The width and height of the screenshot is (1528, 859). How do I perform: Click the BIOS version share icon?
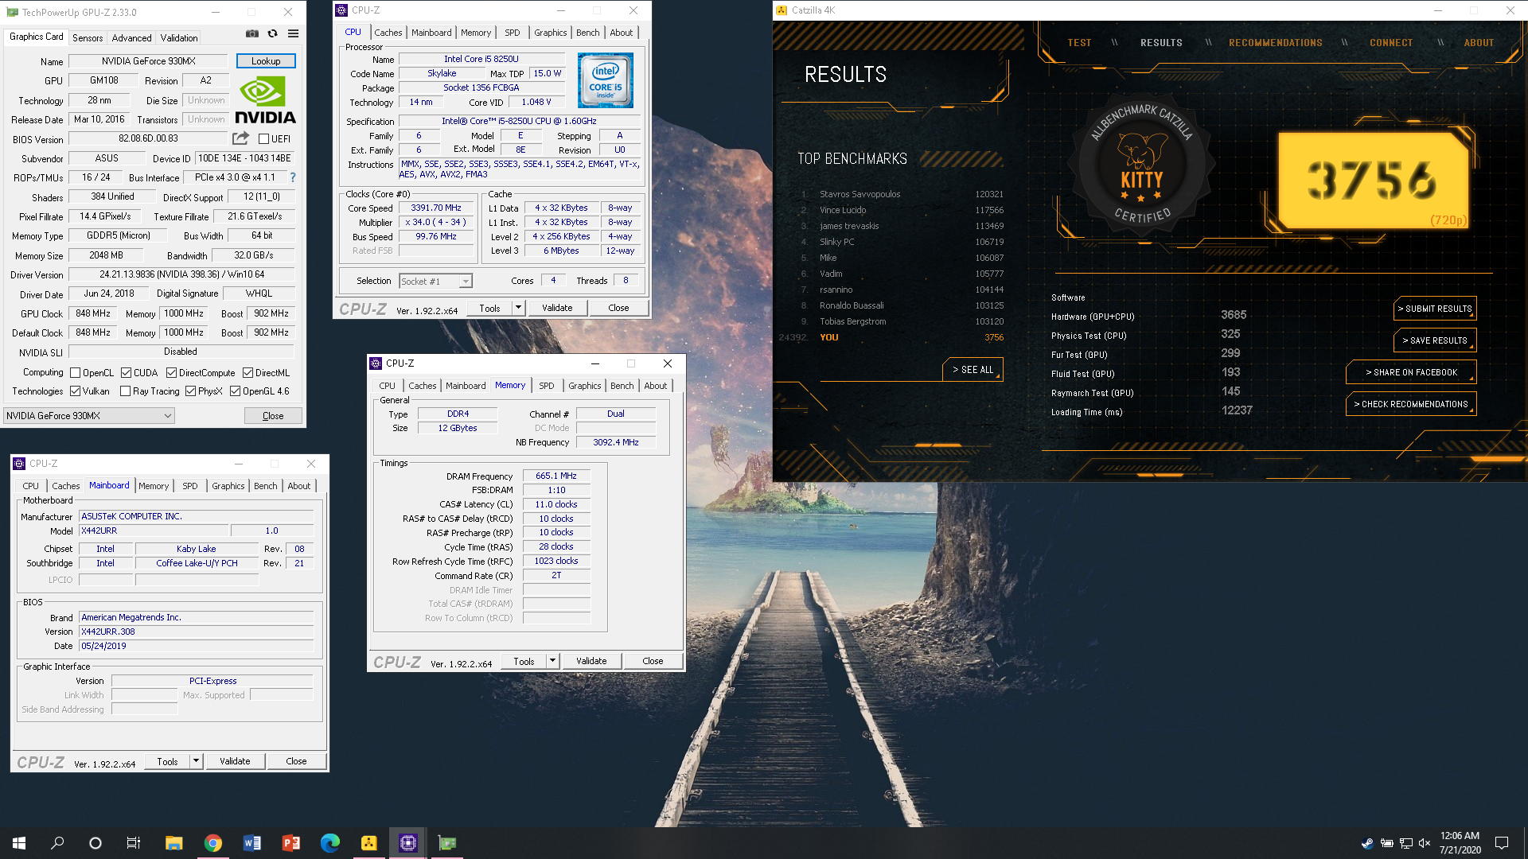(240, 138)
